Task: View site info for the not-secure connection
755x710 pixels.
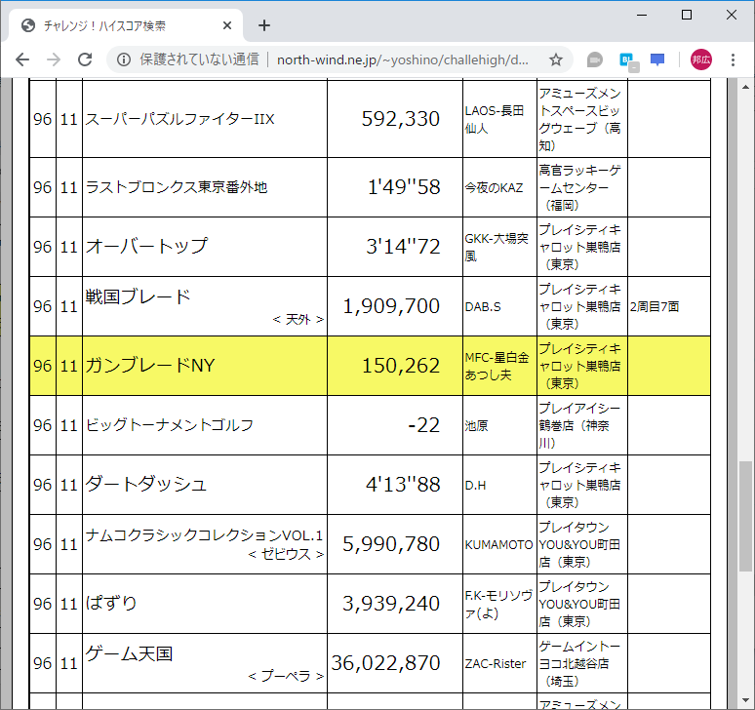Action: pyautogui.click(x=124, y=59)
